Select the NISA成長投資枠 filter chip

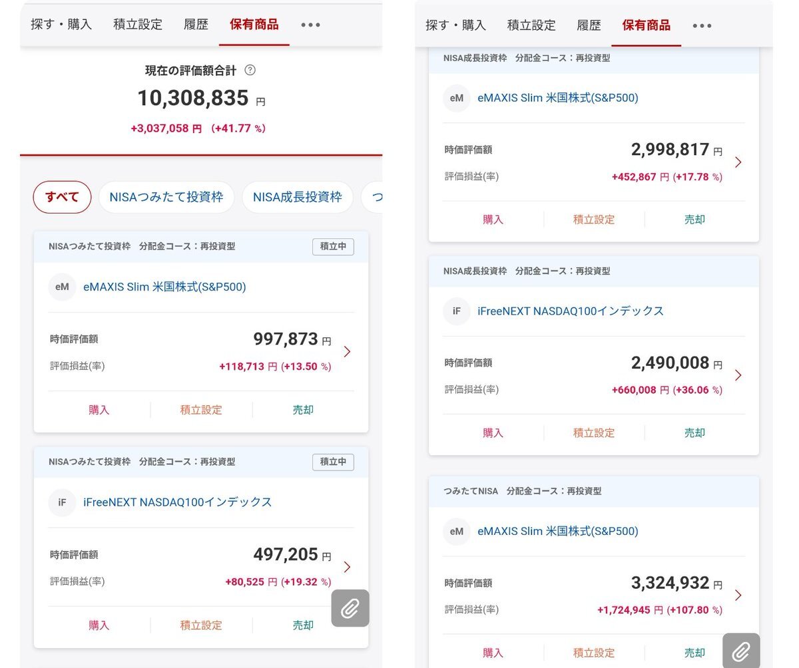click(x=298, y=197)
